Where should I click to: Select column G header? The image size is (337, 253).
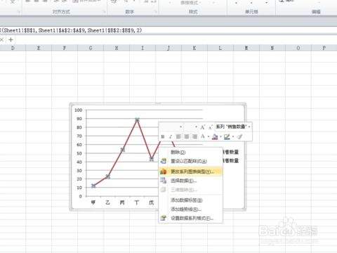point(91,48)
